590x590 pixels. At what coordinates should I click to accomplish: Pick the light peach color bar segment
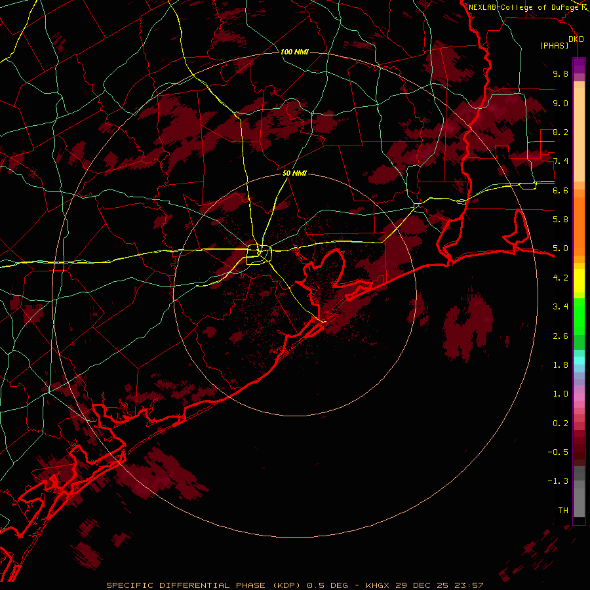[579, 134]
